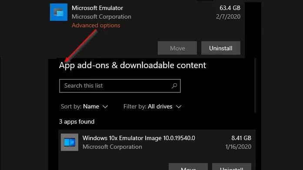Click Microsoft Corporation under Microsoft Emulator
The height and width of the screenshot is (170, 303).
tap(101, 16)
